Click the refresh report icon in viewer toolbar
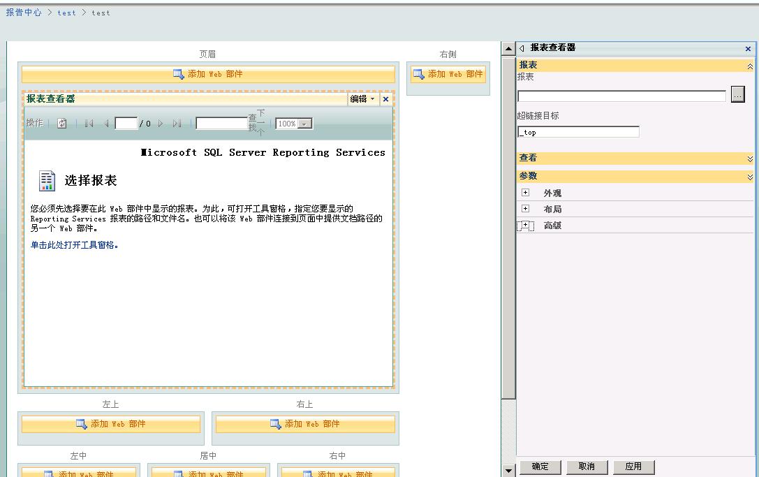Image resolution: width=759 pixels, height=477 pixels. point(62,124)
